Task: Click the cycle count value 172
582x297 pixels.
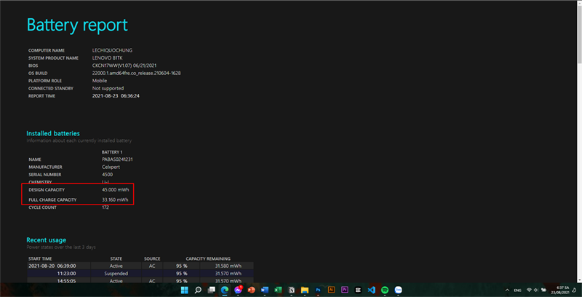Action: [105, 207]
